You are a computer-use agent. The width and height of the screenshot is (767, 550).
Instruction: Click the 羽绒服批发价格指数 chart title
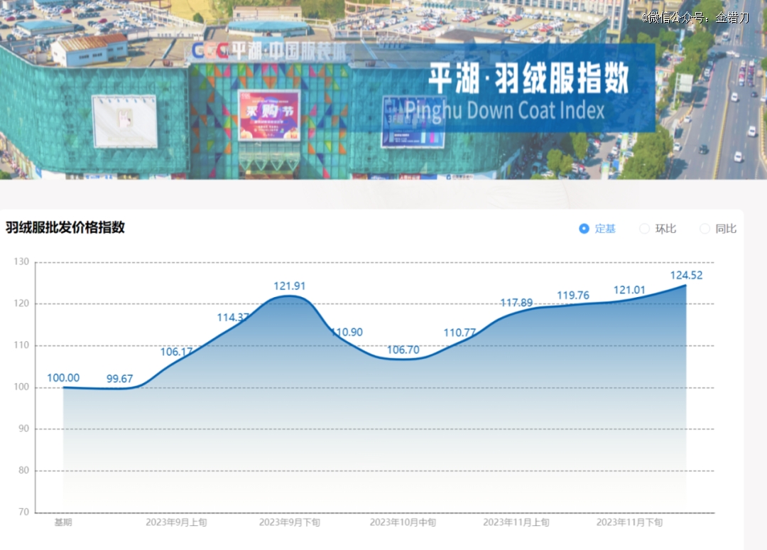pyautogui.click(x=65, y=227)
